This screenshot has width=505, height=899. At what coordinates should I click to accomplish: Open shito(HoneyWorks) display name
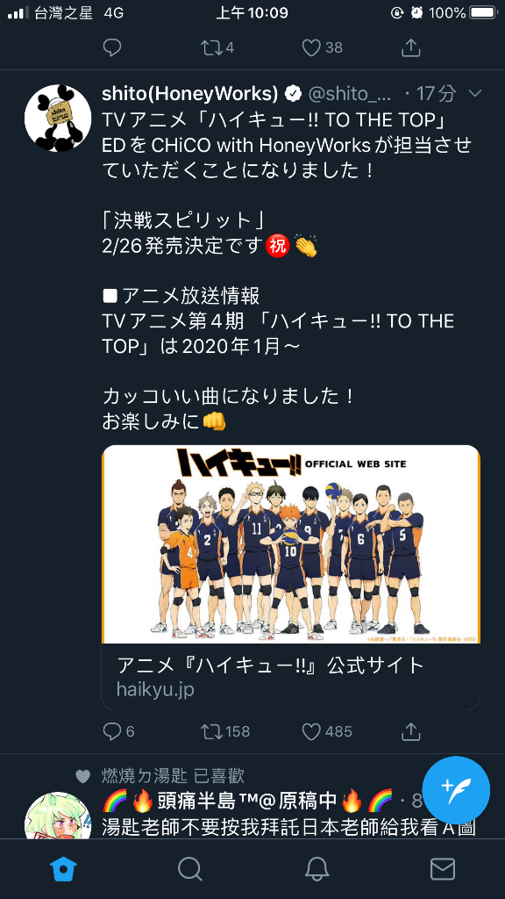[190, 92]
